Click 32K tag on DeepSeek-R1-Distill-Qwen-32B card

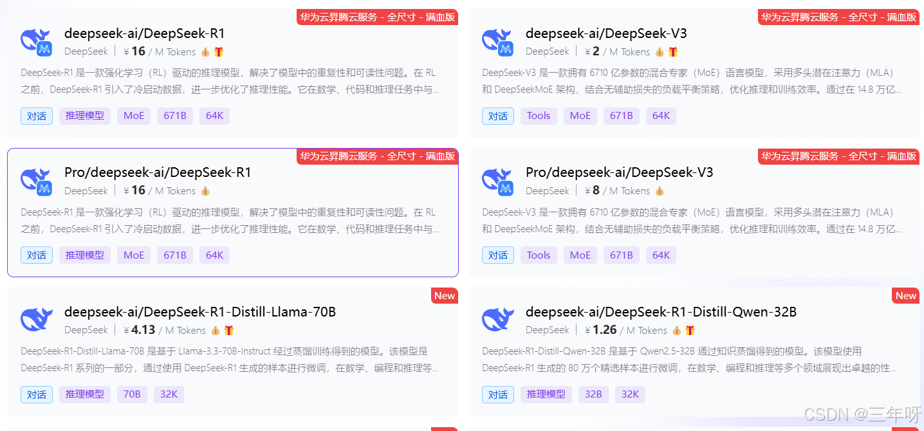coord(631,394)
